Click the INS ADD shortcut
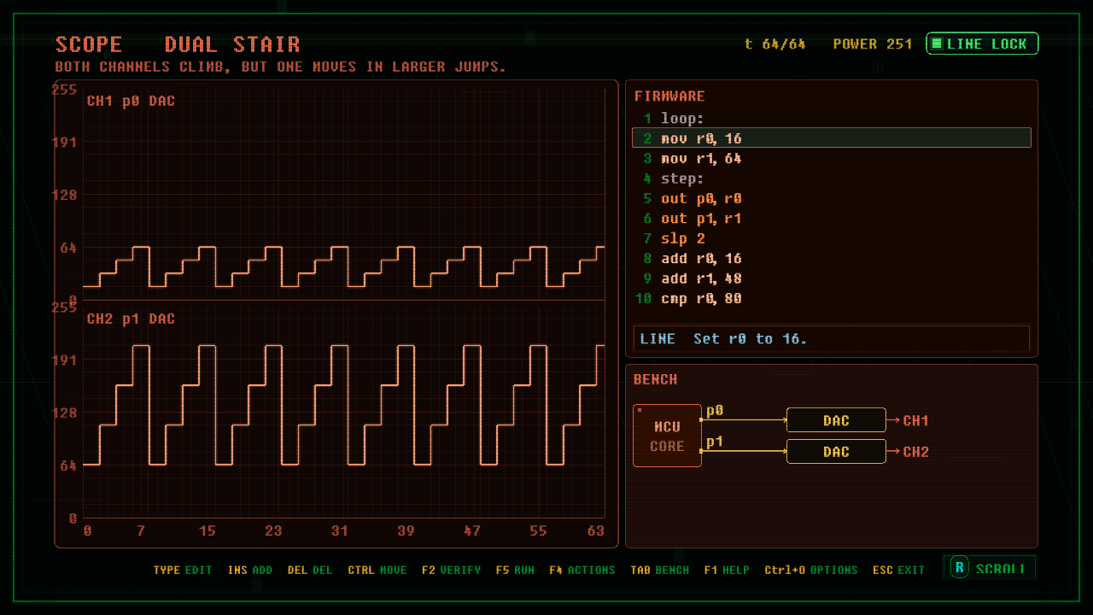1093x615 pixels. click(x=250, y=570)
